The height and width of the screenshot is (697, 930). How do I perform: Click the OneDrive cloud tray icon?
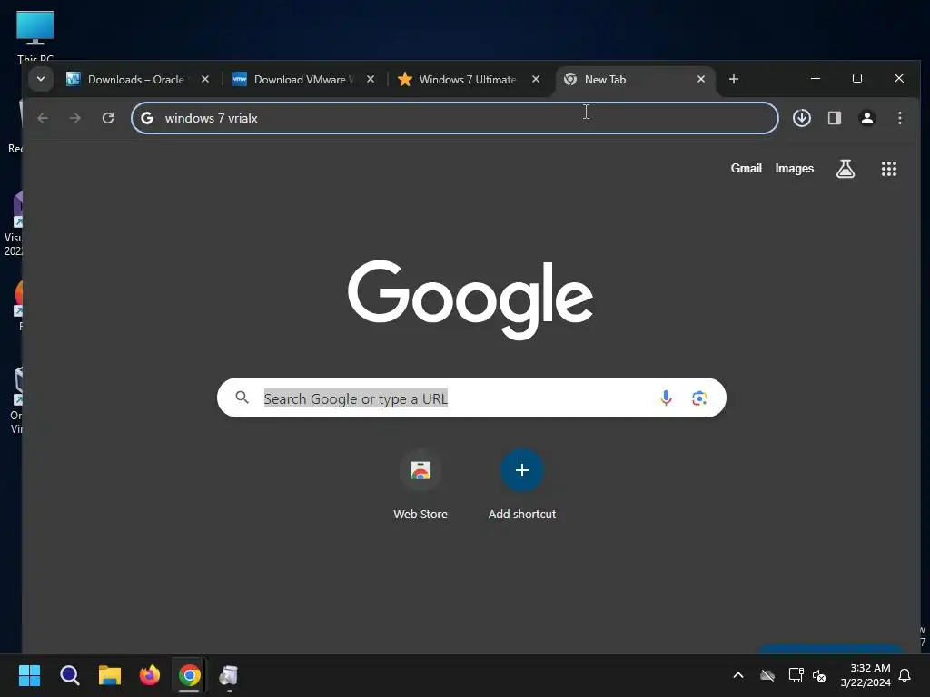click(x=767, y=675)
